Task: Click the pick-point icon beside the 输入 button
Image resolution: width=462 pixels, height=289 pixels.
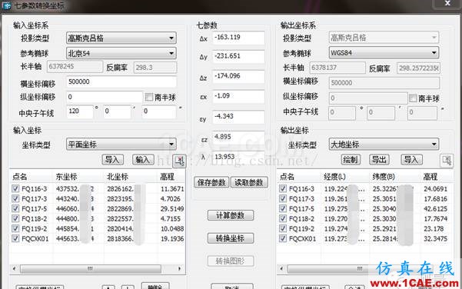Action: pyautogui.click(x=179, y=161)
